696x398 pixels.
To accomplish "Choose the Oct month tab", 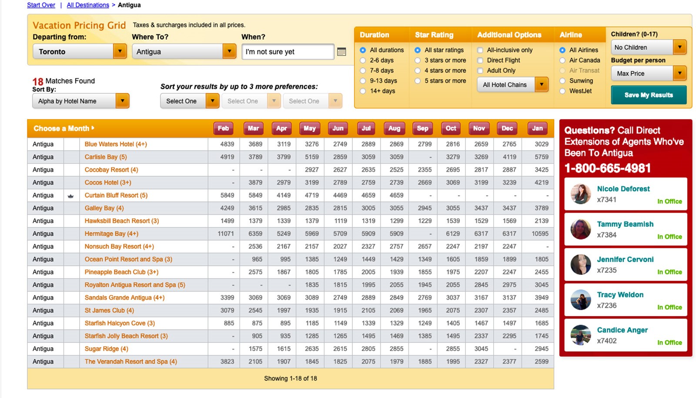I will pyautogui.click(x=451, y=128).
